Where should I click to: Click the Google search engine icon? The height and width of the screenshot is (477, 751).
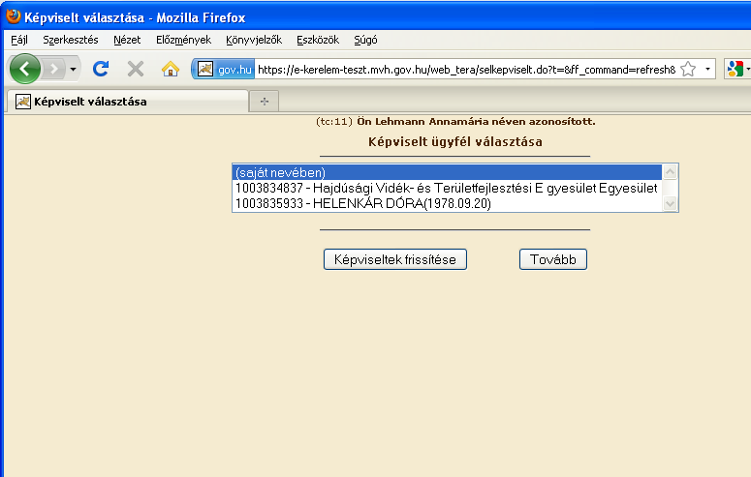click(735, 70)
